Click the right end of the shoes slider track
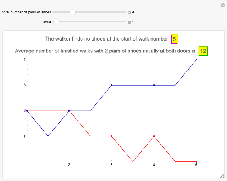 pyautogui.click(x=125, y=12)
